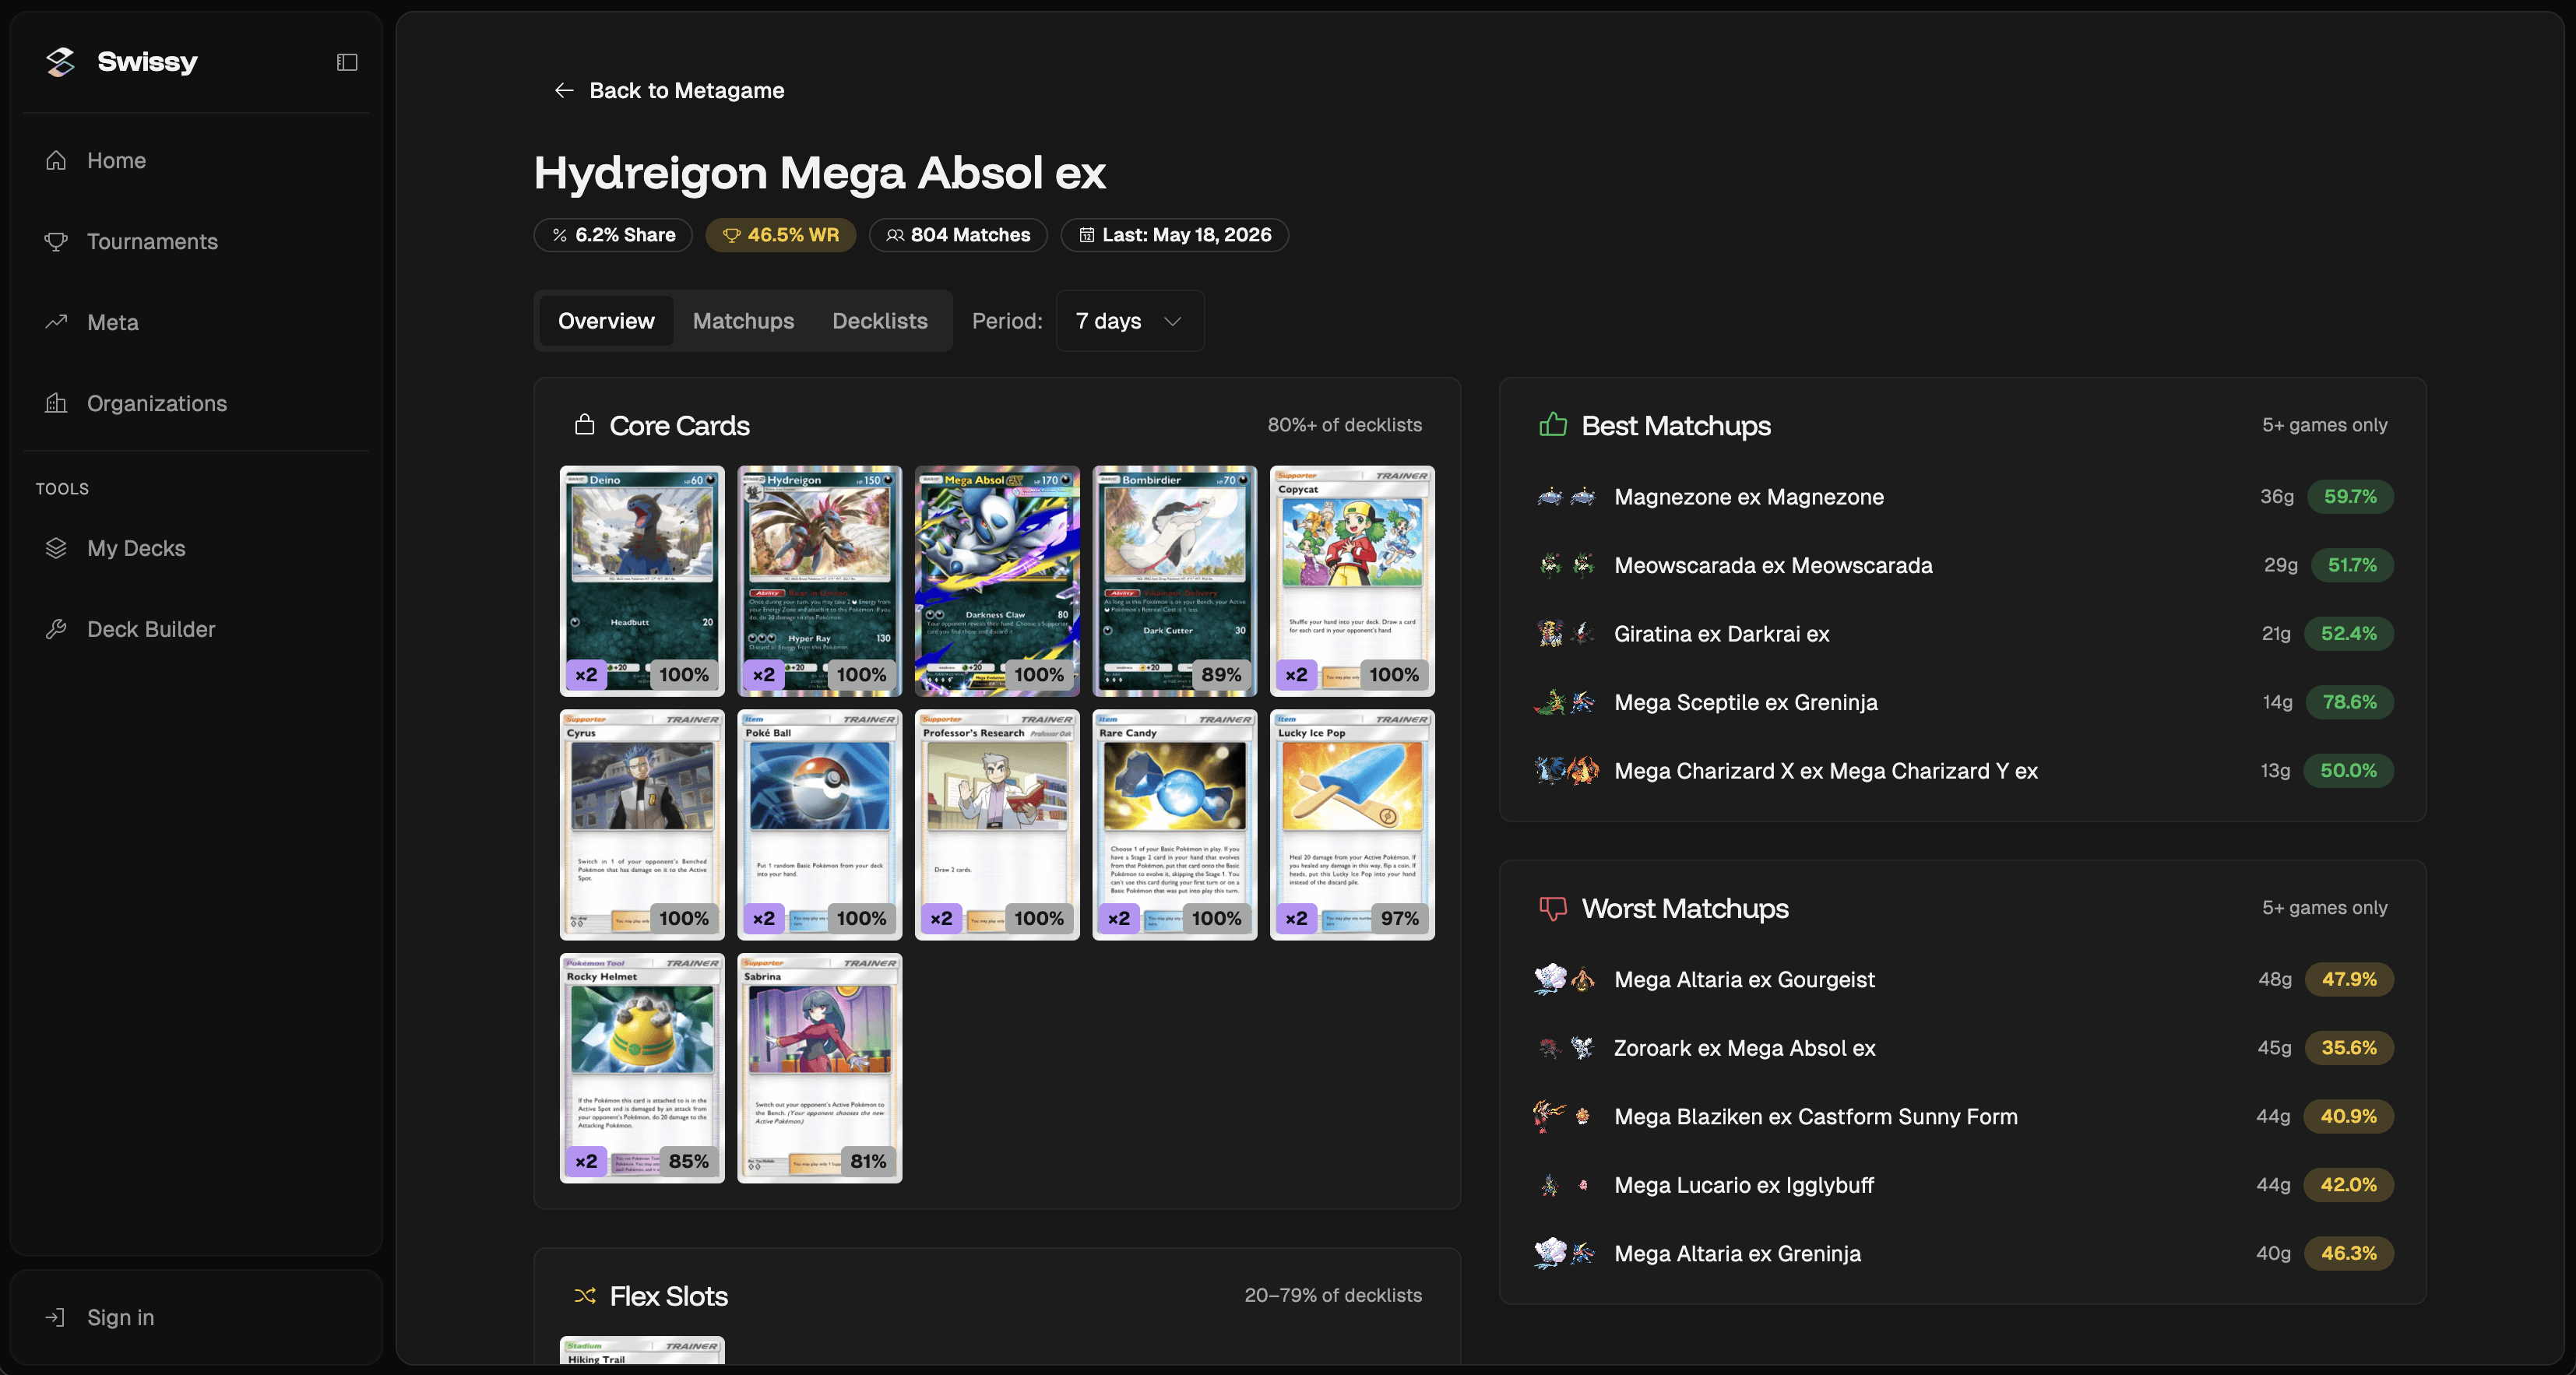2576x1375 pixels.
Task: Click the 35.6% win rate badge
Action: click(x=2349, y=1048)
